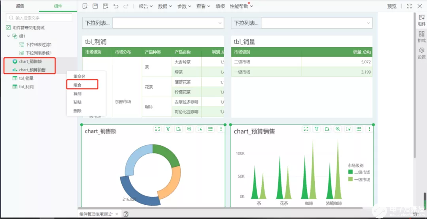
Task: Click the save icon in the toolbar
Action: [95, 6]
